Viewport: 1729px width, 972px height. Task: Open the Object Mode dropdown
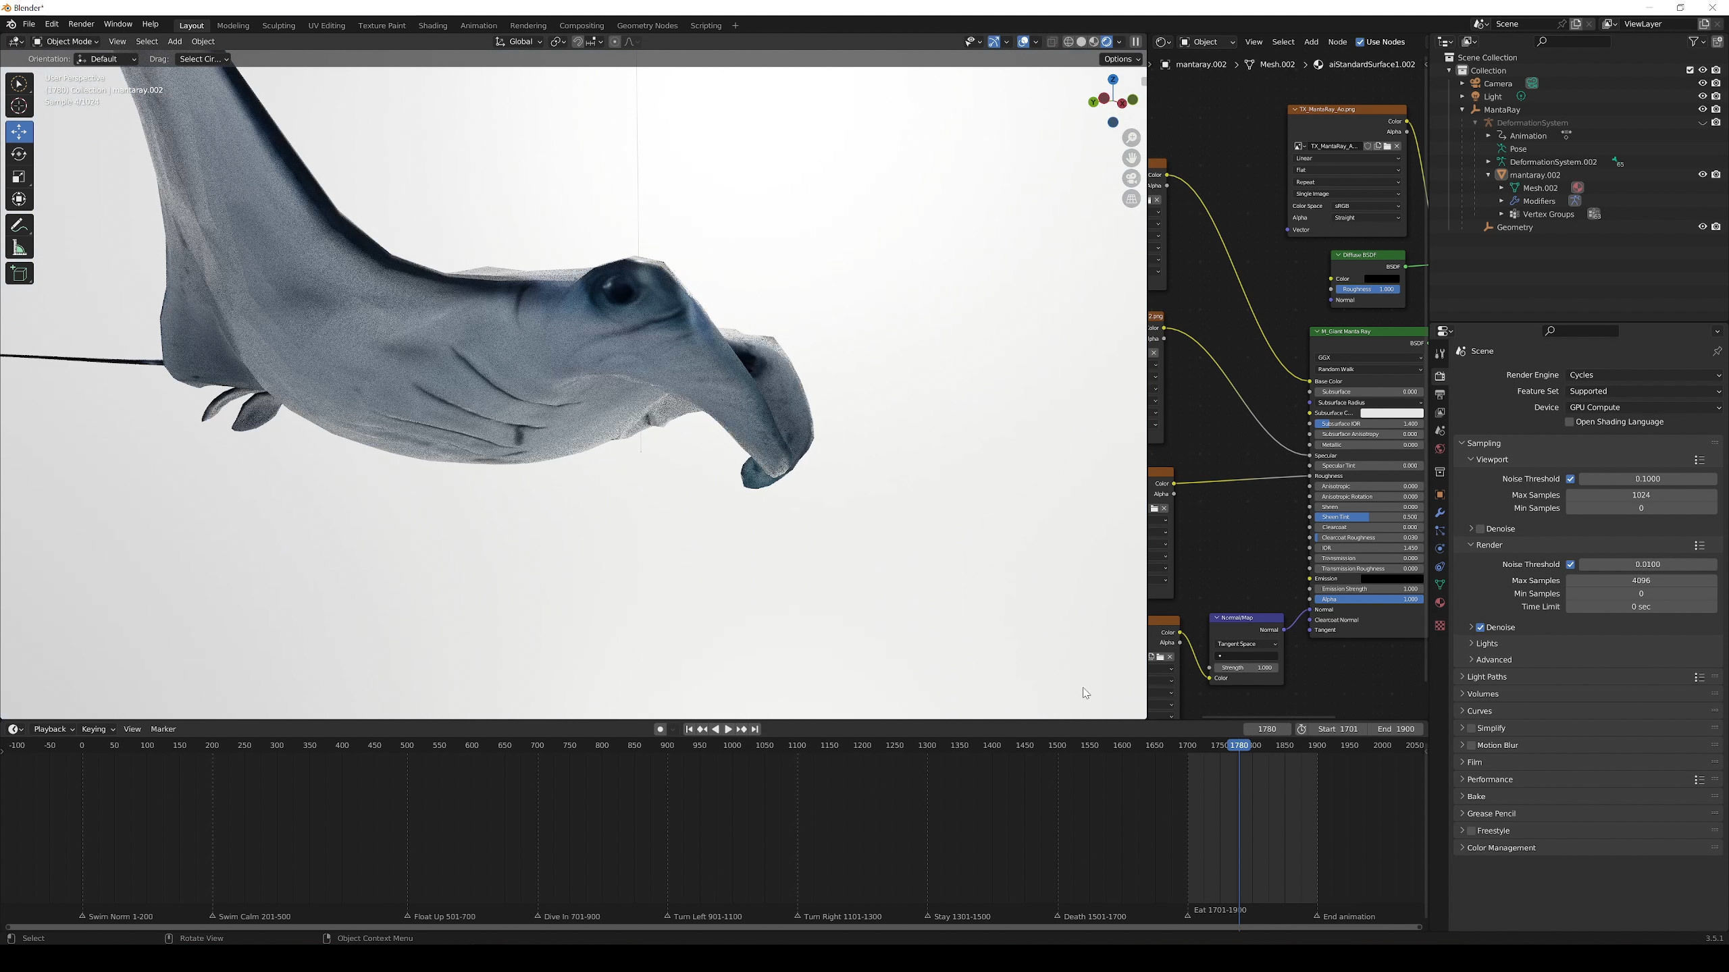coord(66,42)
